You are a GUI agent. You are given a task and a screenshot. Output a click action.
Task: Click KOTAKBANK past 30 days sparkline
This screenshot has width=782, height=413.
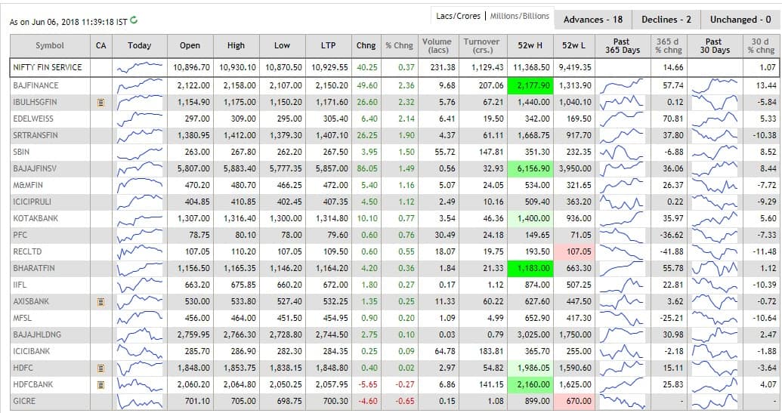pyautogui.click(x=713, y=218)
